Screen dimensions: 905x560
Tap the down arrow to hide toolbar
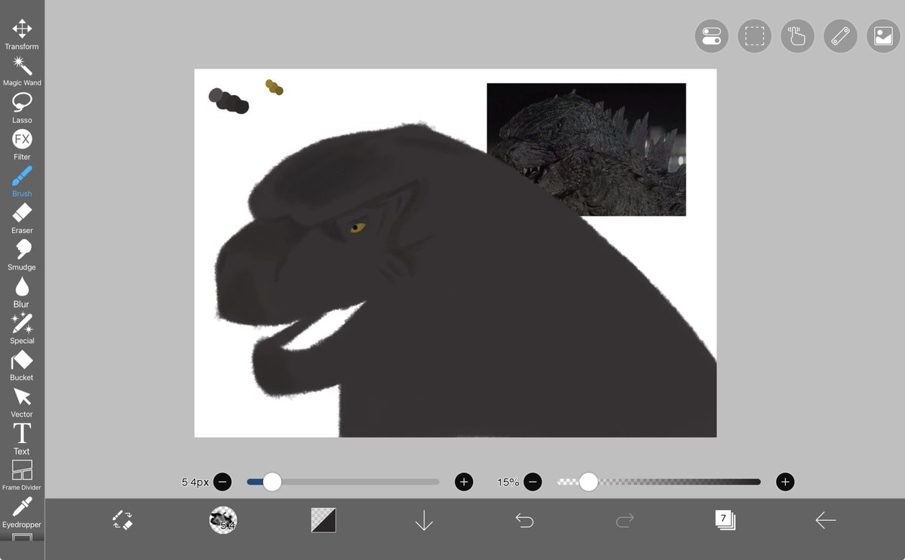424,520
